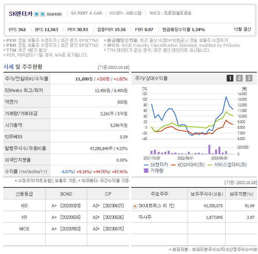Switch chart to tab 3
258x254 pixels.
tap(249, 78)
